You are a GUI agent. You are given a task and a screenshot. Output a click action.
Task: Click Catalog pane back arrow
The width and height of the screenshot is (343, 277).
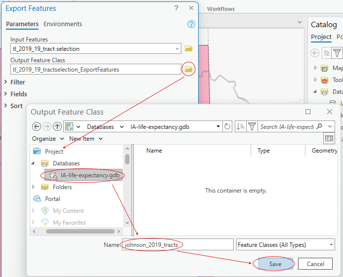point(315,53)
